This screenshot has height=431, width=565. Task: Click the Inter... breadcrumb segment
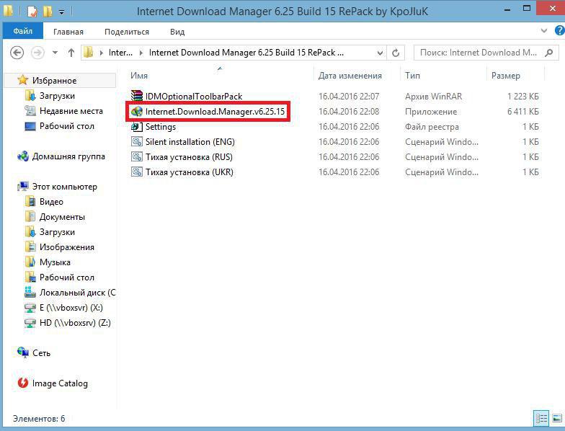pos(120,53)
